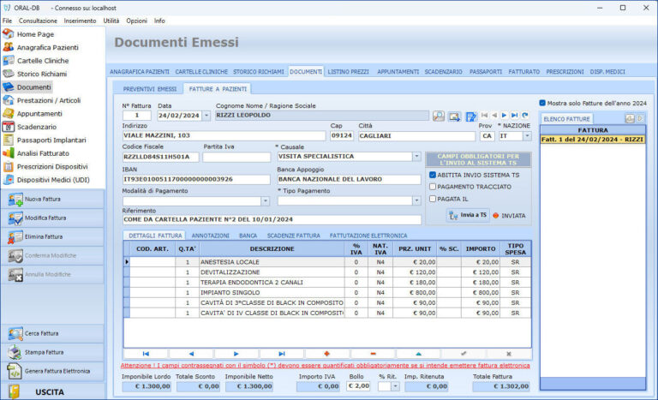The height and width of the screenshot is (400, 658).
Task: Uncheck Abilita Invio Sistema TS
Action: [434, 175]
